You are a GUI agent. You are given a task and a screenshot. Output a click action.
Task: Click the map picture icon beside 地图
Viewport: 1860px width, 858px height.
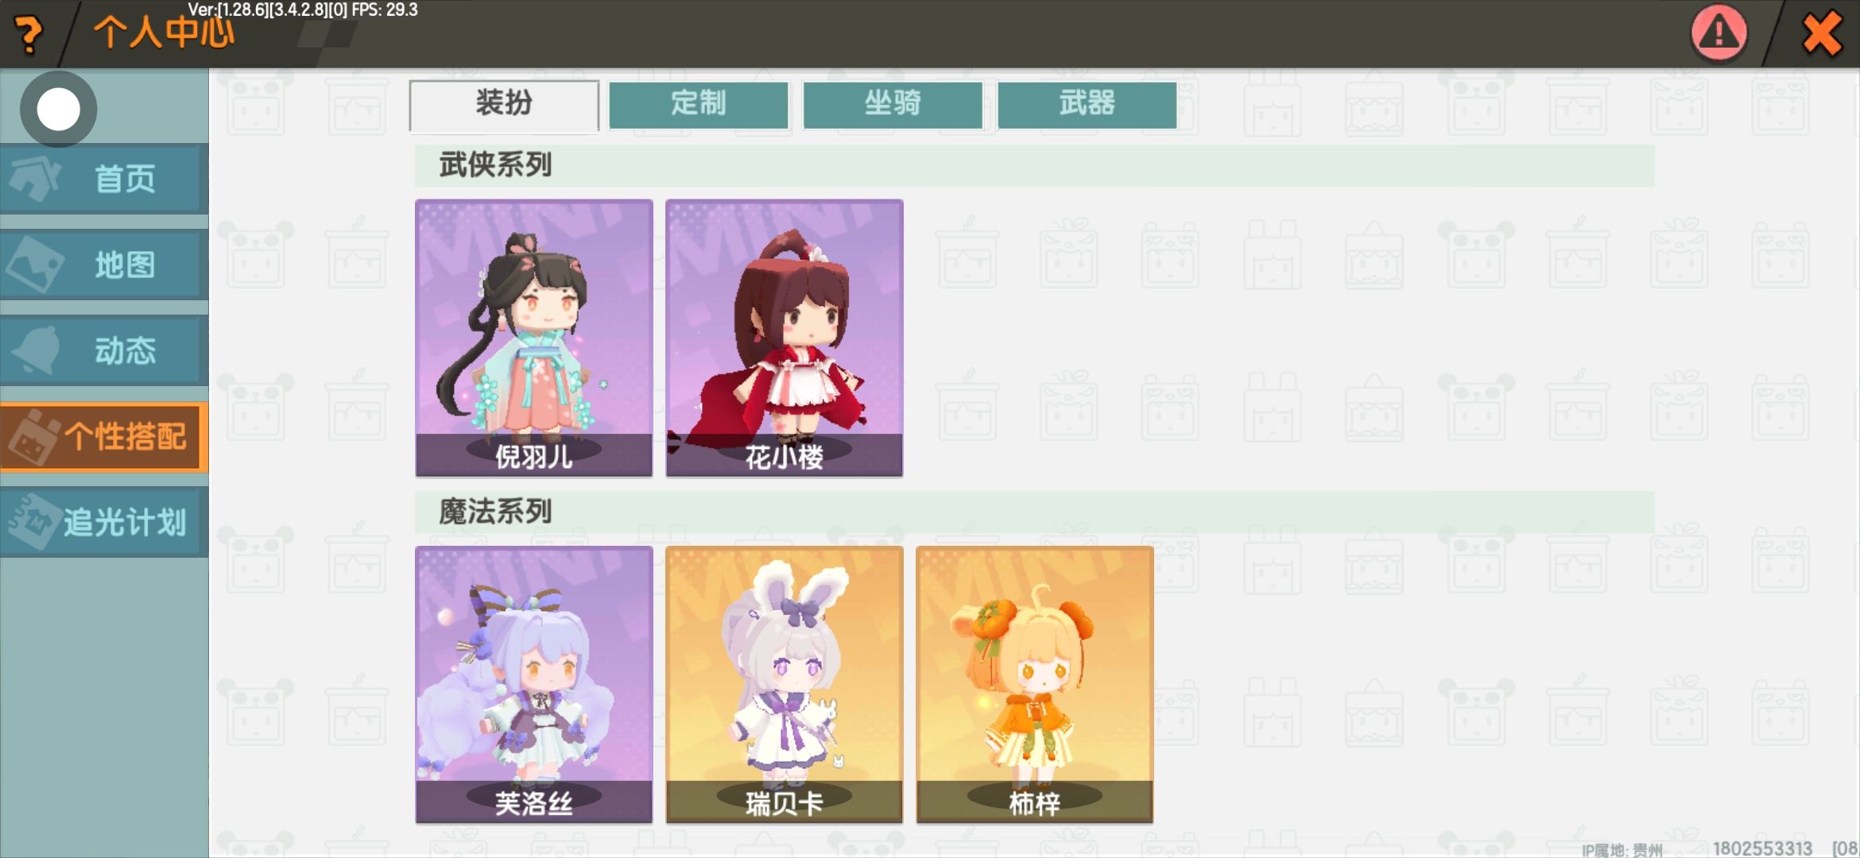[34, 264]
